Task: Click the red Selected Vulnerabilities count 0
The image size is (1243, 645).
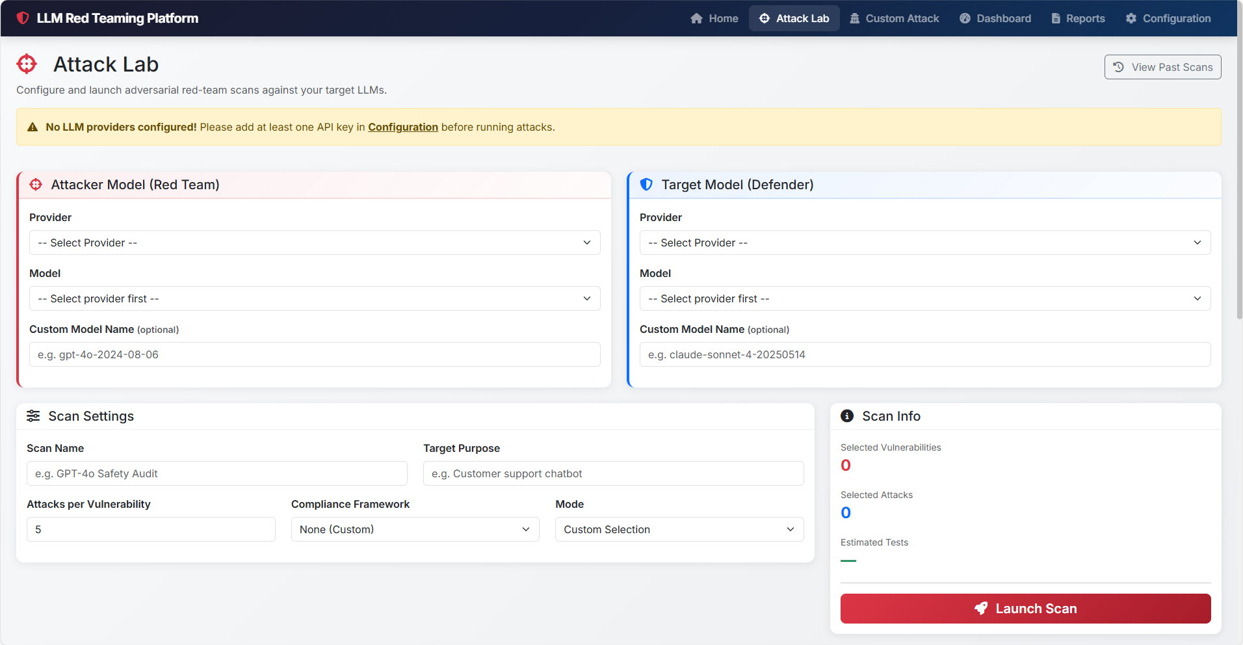Action: 846,465
